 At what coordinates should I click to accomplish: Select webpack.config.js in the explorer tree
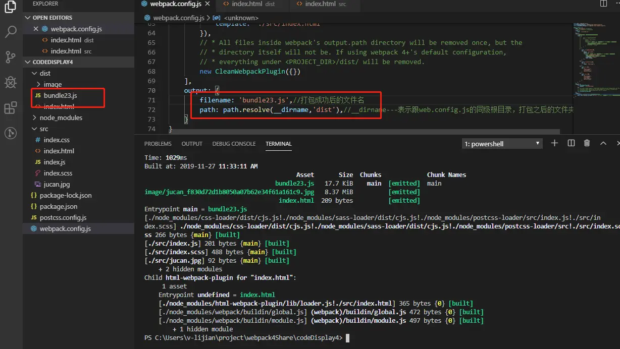tap(78, 228)
